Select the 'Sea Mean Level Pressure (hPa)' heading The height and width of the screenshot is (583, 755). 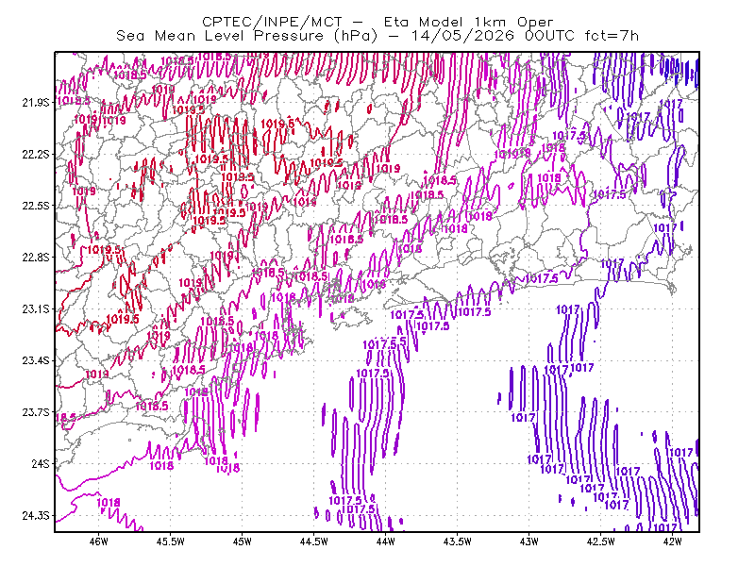[247, 36]
